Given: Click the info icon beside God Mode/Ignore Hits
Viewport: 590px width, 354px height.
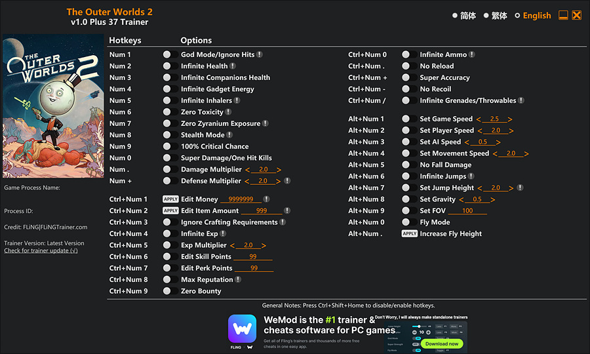Looking at the screenshot, I should [x=260, y=55].
